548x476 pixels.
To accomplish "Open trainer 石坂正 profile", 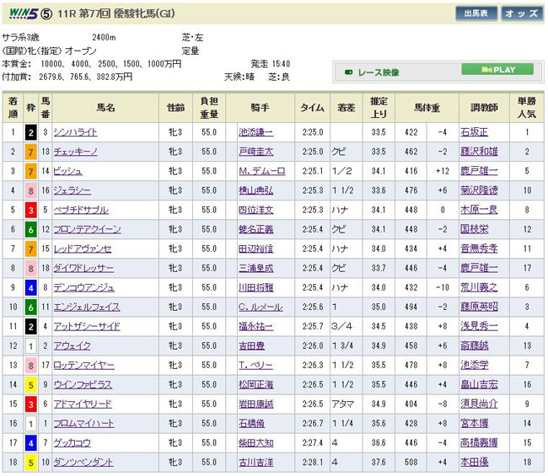I will [474, 132].
